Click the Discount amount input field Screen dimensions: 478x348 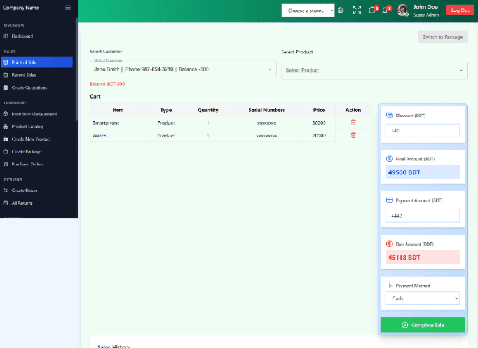tap(423, 130)
